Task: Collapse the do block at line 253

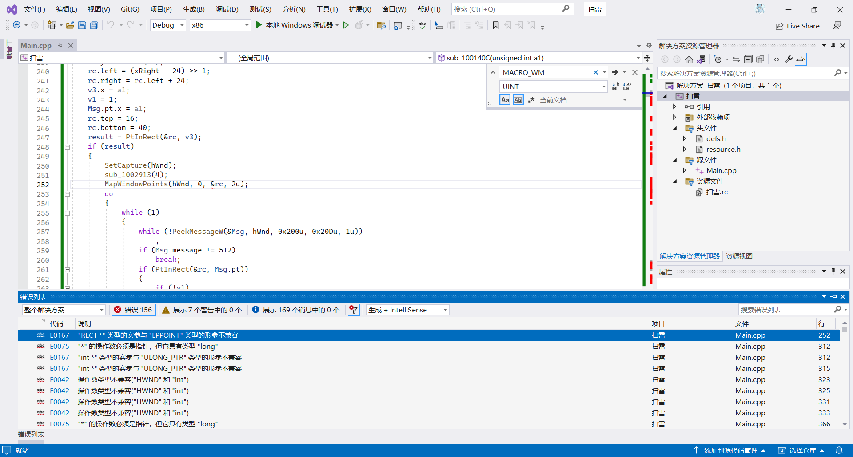Action: point(67,194)
